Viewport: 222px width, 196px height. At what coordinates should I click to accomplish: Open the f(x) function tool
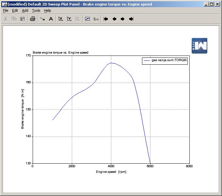tap(96, 19)
